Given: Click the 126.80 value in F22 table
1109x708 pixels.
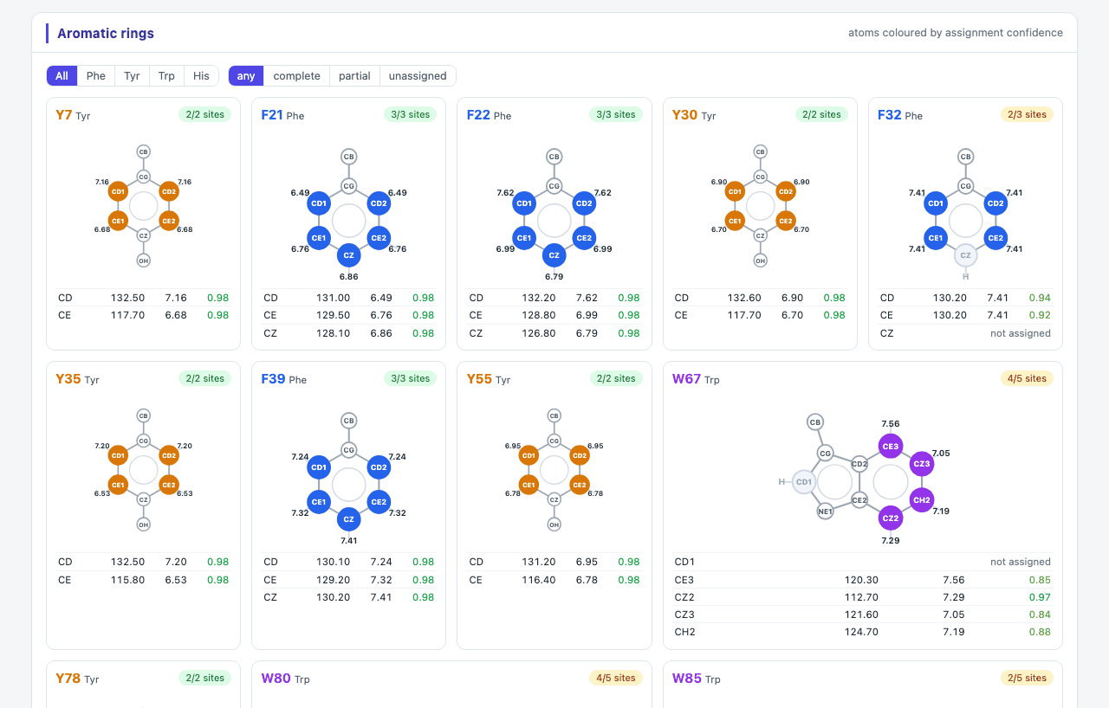Looking at the screenshot, I should click(x=539, y=333).
